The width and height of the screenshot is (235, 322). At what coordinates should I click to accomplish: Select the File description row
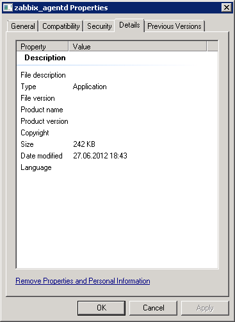point(117,75)
